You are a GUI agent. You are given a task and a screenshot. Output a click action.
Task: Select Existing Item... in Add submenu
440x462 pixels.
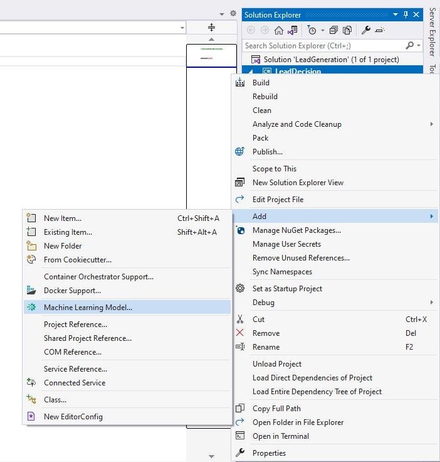pos(127,232)
